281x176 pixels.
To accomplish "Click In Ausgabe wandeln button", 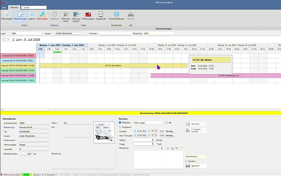I will (x=196, y=130).
